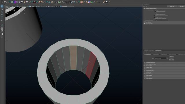Click the red-outlined shelf icon
The width and height of the screenshot is (185, 104).
pos(82,2)
